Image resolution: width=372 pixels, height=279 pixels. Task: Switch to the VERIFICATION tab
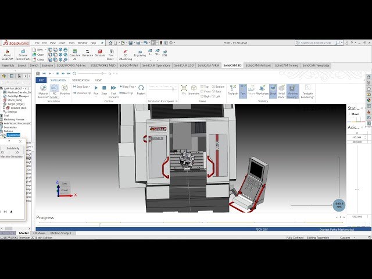(x=81, y=80)
